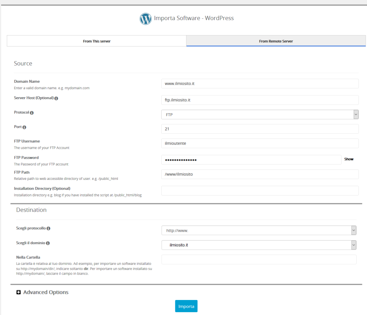Open the ilmiosito.it domain dropdown
This screenshot has height=315, width=367.
[x=259, y=245]
